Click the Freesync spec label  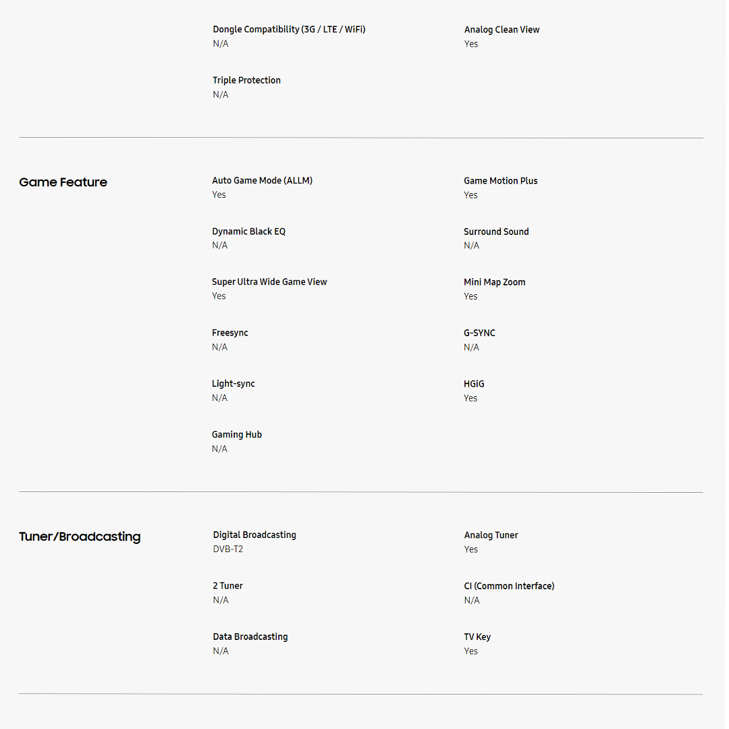coord(230,333)
